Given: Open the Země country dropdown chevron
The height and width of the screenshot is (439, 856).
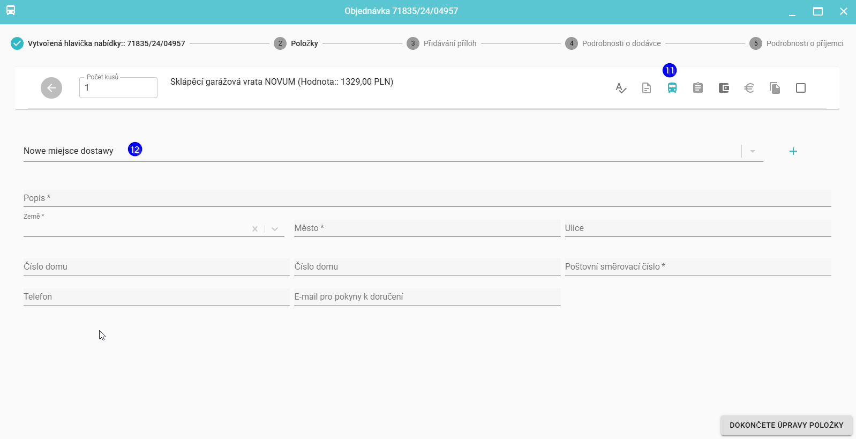Looking at the screenshot, I should click(x=275, y=229).
